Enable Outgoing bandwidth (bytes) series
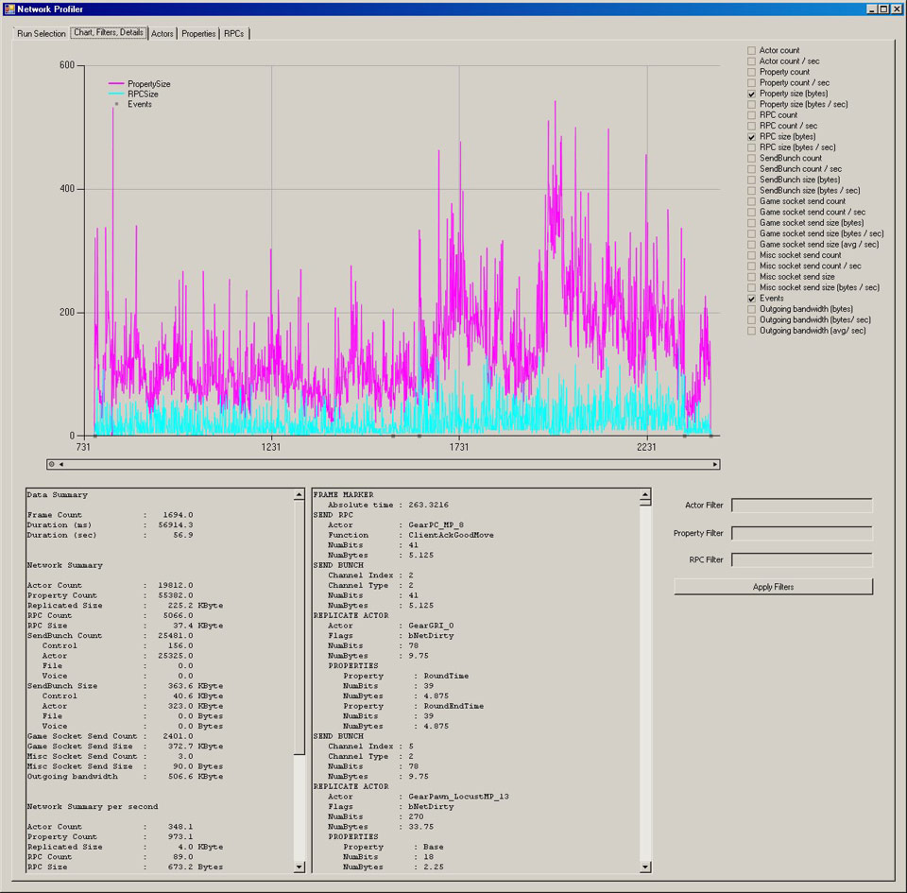Image resolution: width=907 pixels, height=893 pixels. pyautogui.click(x=752, y=309)
